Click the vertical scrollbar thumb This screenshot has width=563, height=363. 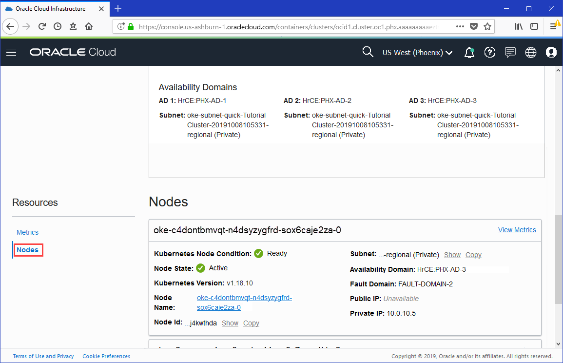(558, 259)
